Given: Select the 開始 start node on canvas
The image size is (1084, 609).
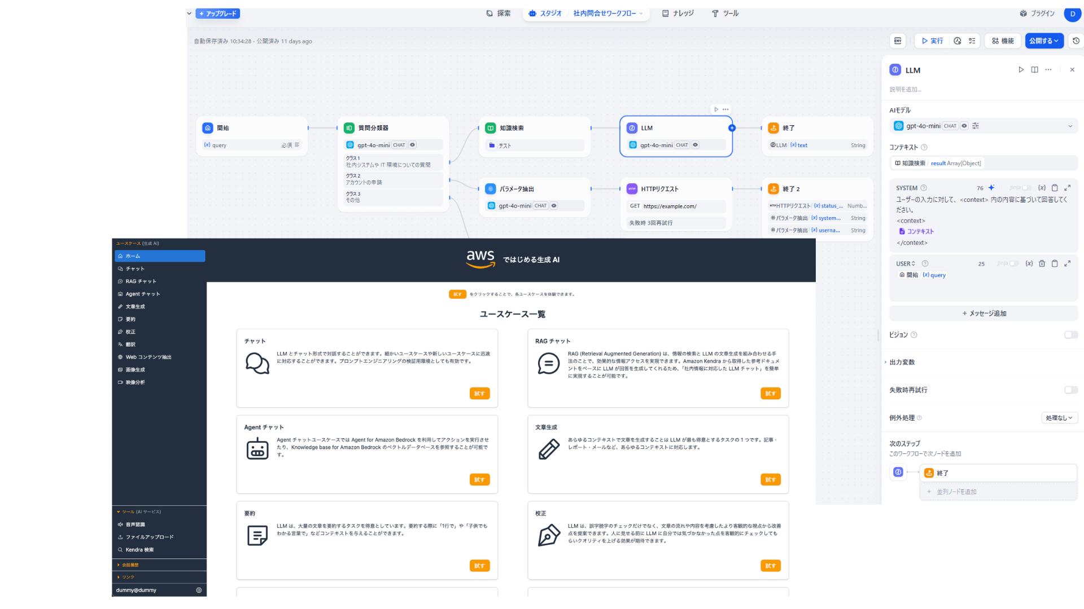Looking at the screenshot, I should coord(252,136).
